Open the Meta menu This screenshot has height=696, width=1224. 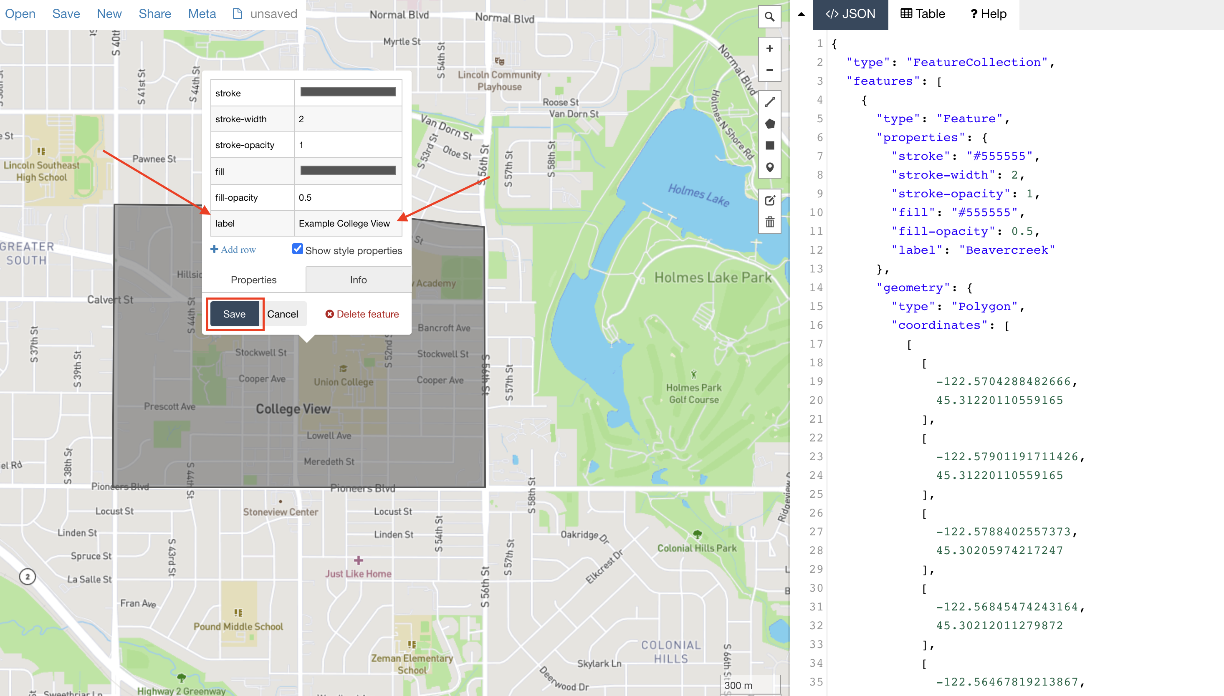[x=202, y=14]
